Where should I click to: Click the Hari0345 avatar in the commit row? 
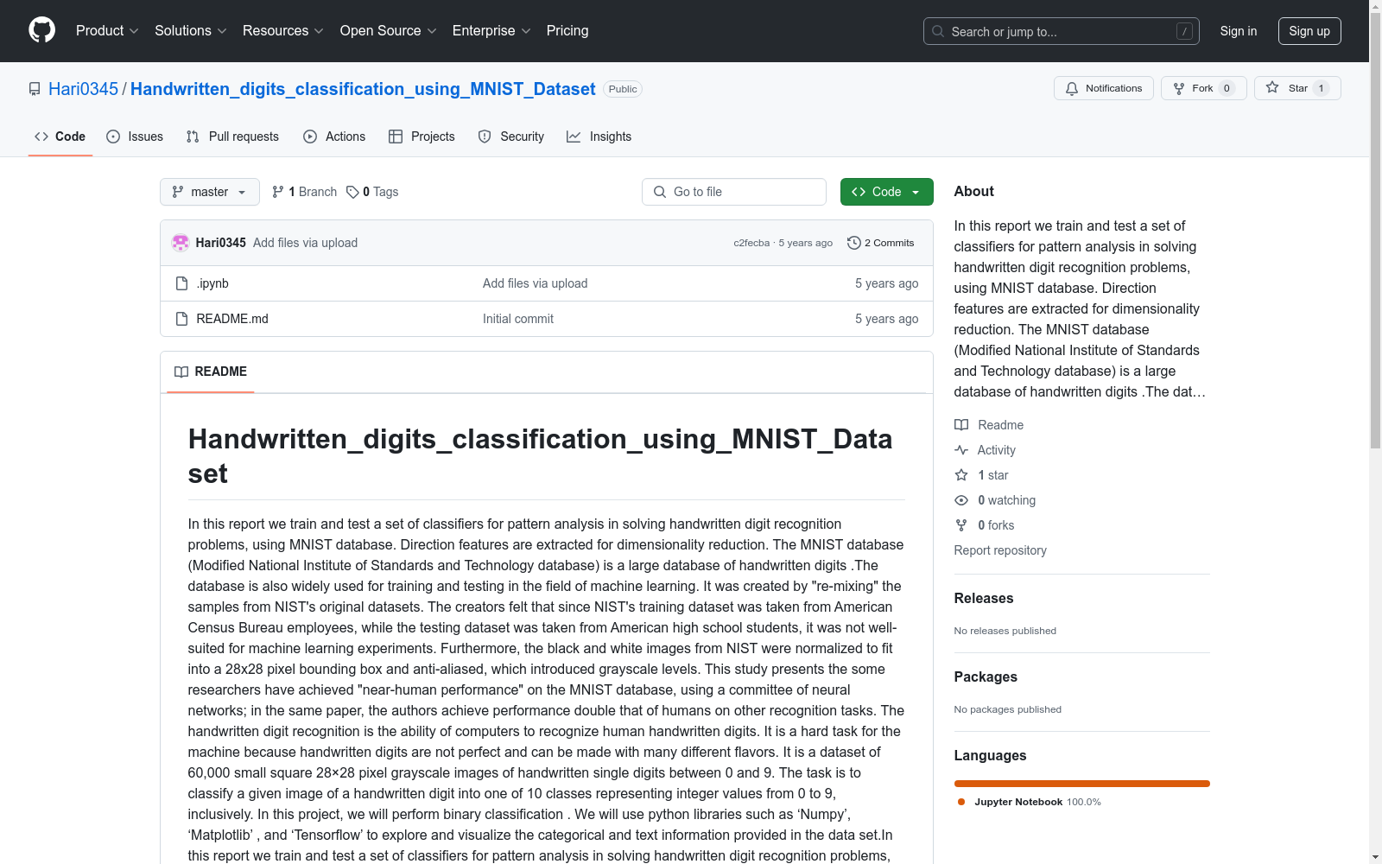click(x=181, y=243)
